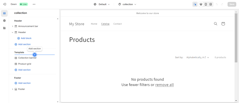Expand the Announcement bar section
Viewport: 239px width, 103px height.
(12, 26)
